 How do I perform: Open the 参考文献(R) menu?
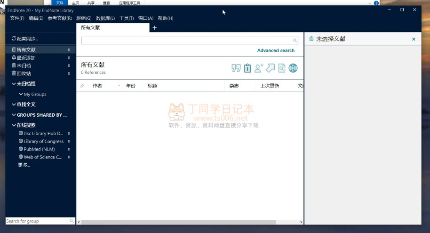tap(60, 18)
